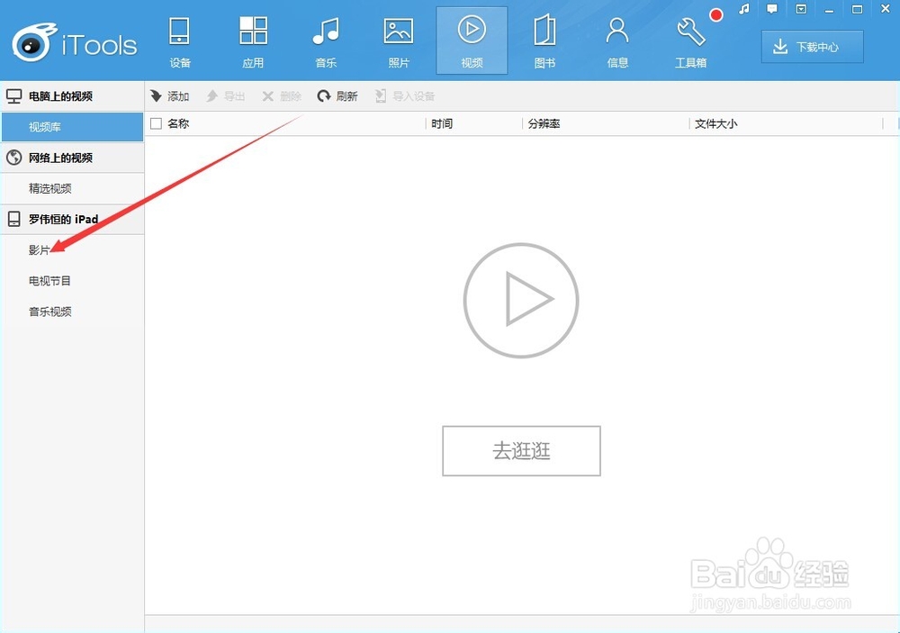
Task: Click the 刷新 (Refresh) toolbar button
Action: [x=337, y=96]
